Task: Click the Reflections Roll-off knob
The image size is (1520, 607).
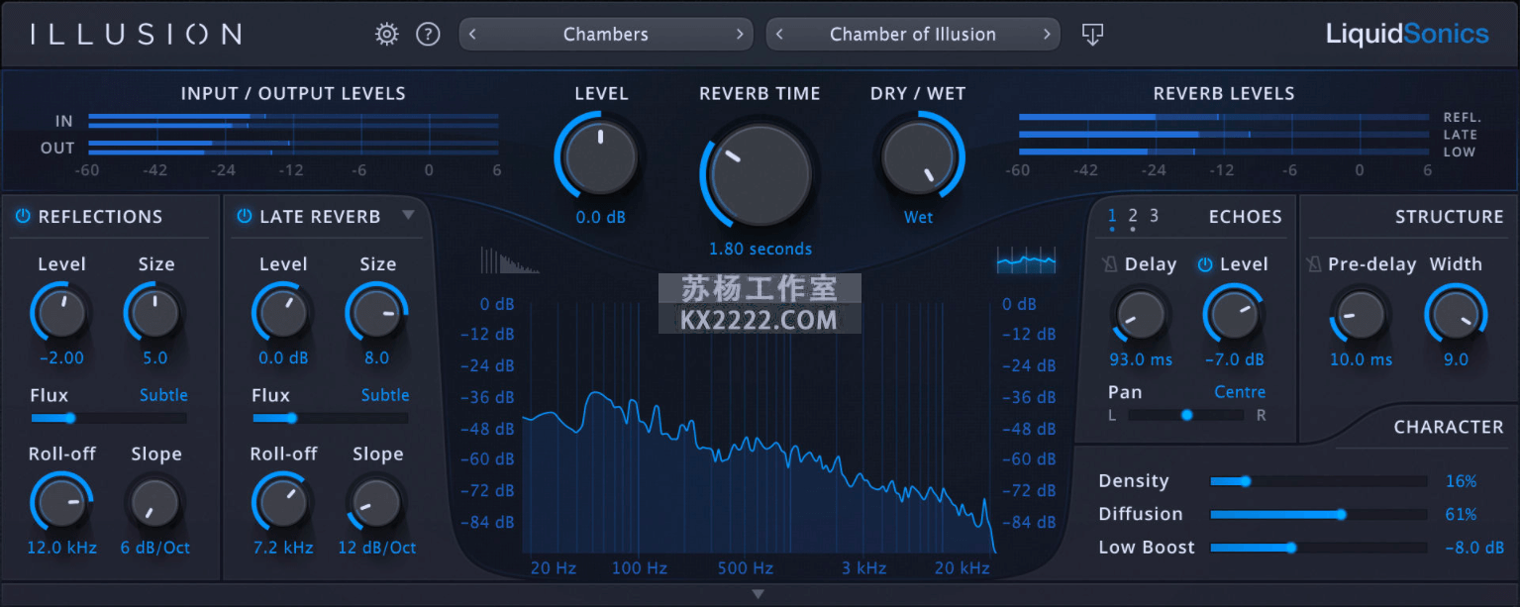Action: (x=61, y=502)
